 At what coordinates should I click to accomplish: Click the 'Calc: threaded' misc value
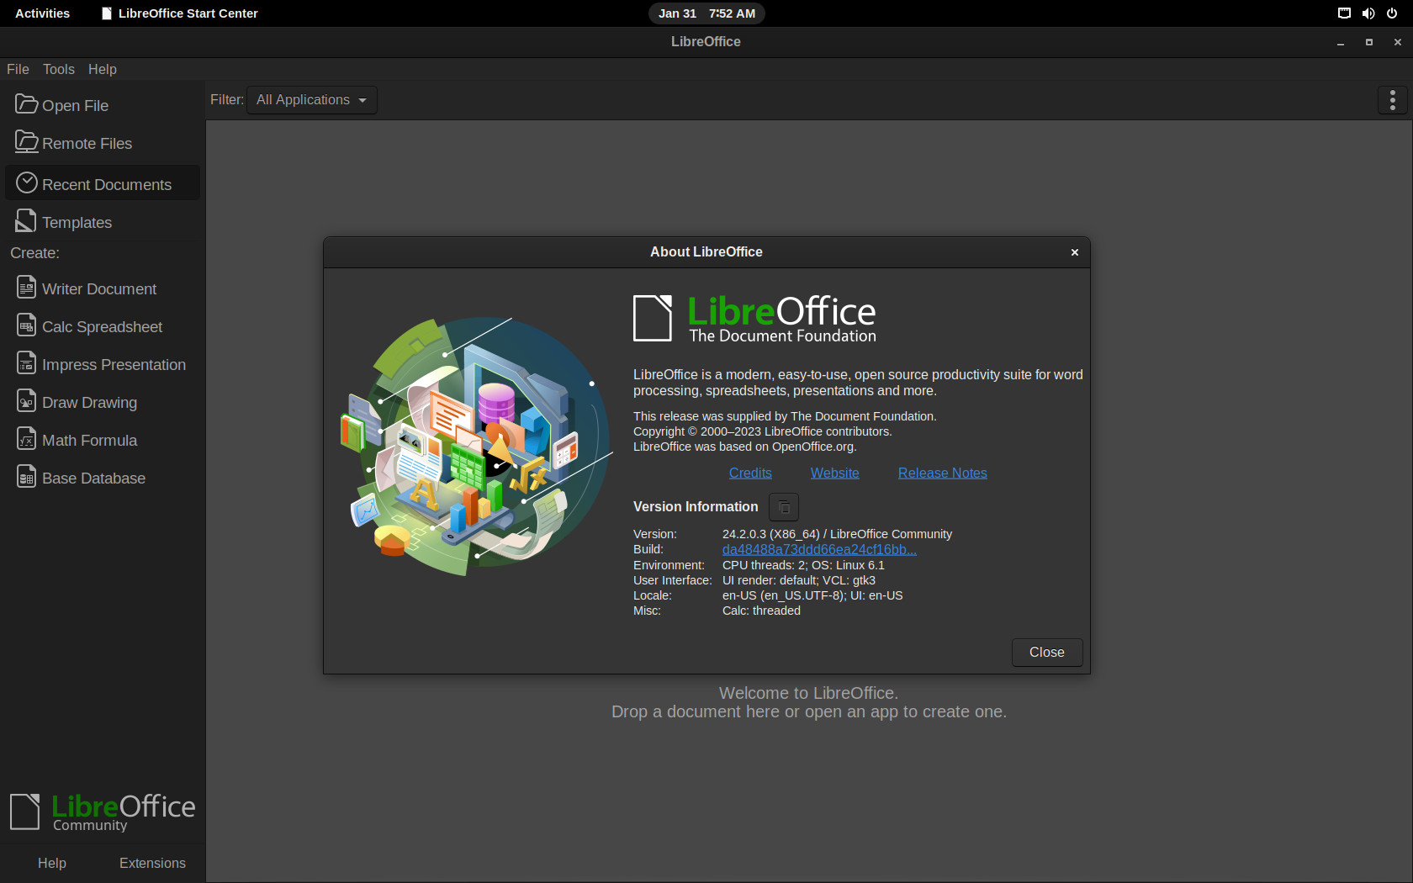(761, 611)
